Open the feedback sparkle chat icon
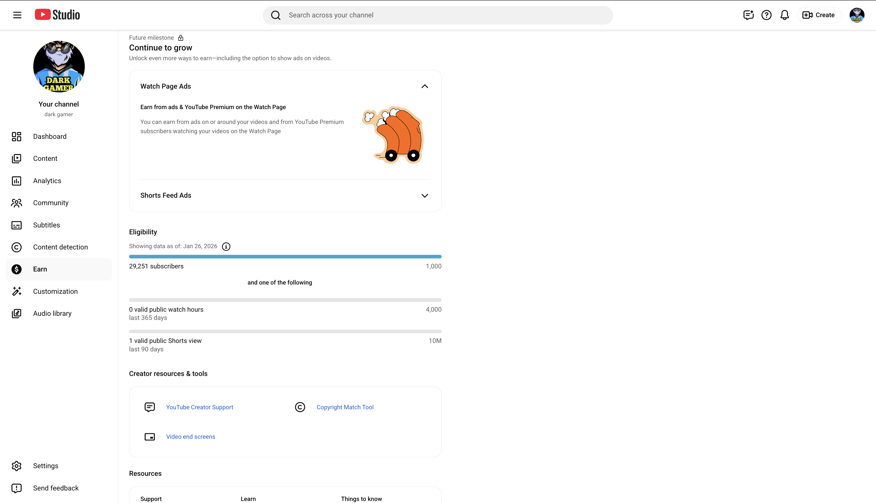Viewport: 876px width, 503px height. click(748, 15)
